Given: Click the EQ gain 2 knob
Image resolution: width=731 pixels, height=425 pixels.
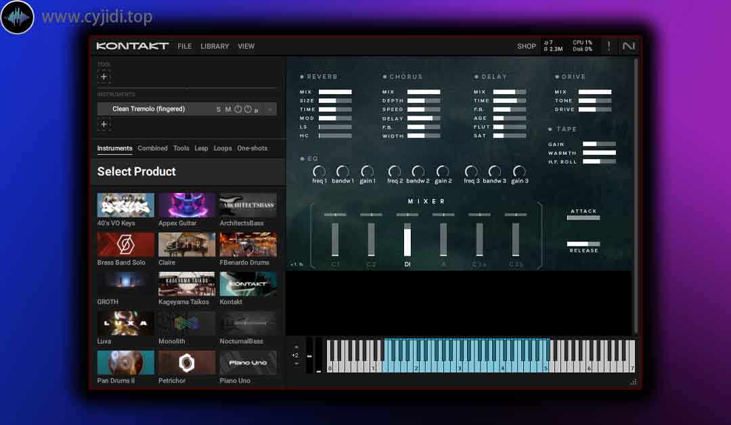Looking at the screenshot, I should tap(443, 171).
